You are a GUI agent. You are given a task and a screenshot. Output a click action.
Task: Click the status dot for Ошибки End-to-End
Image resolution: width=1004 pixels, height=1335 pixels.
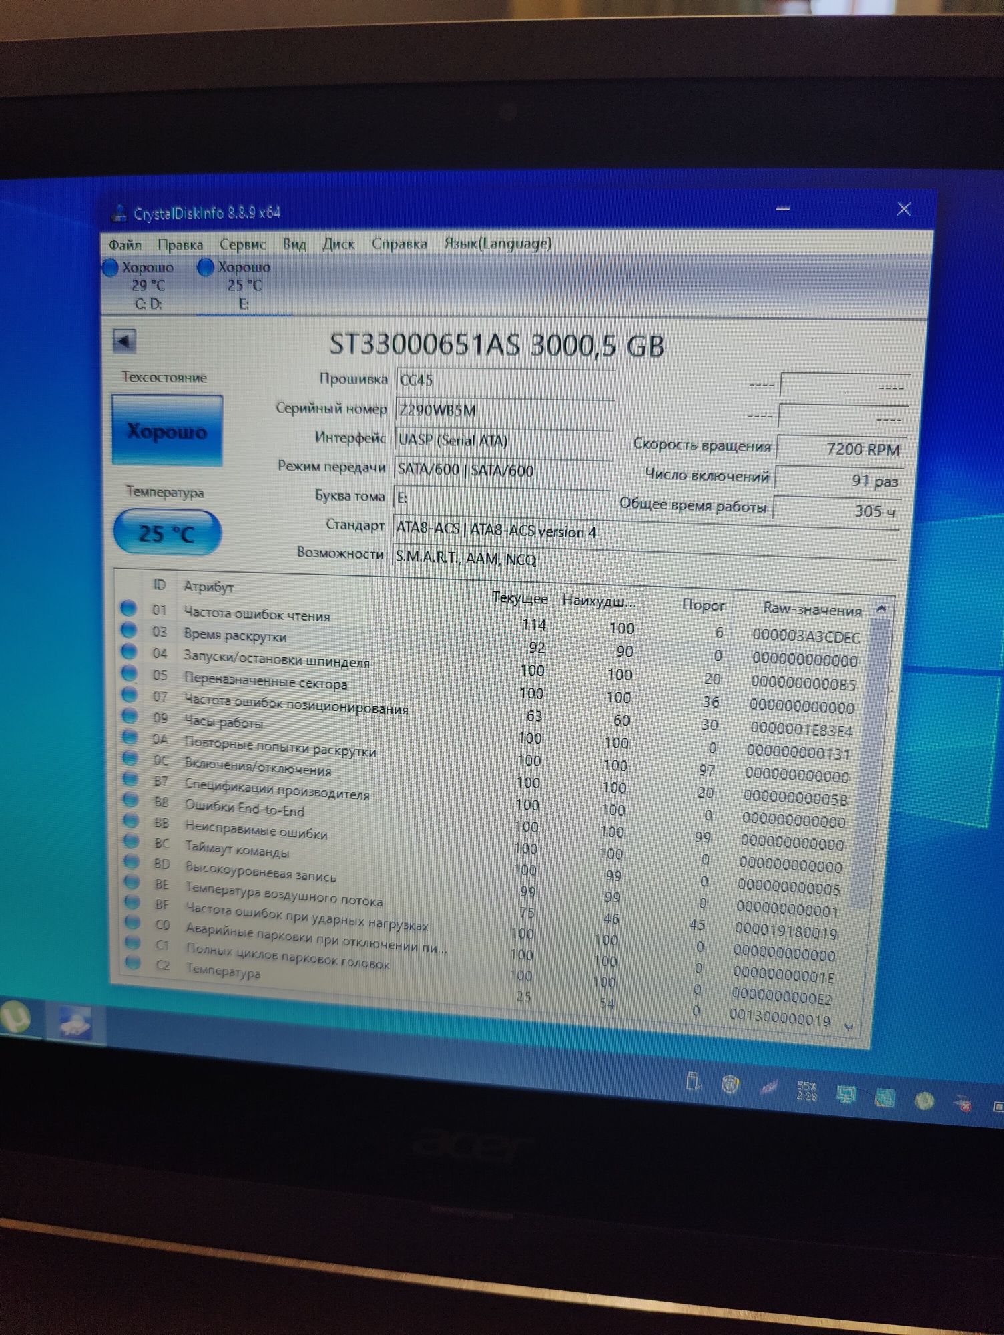(x=132, y=800)
